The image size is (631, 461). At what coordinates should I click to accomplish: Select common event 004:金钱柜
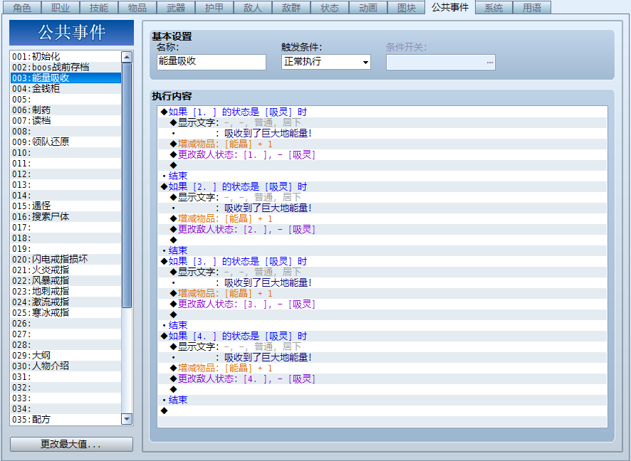coord(66,88)
